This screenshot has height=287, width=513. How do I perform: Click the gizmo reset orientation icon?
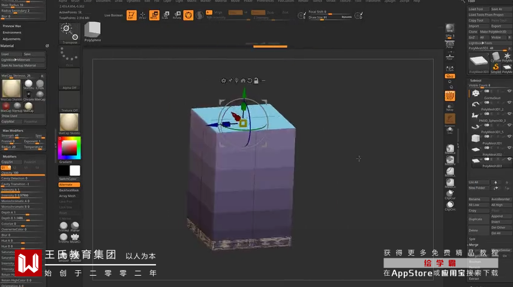(250, 80)
